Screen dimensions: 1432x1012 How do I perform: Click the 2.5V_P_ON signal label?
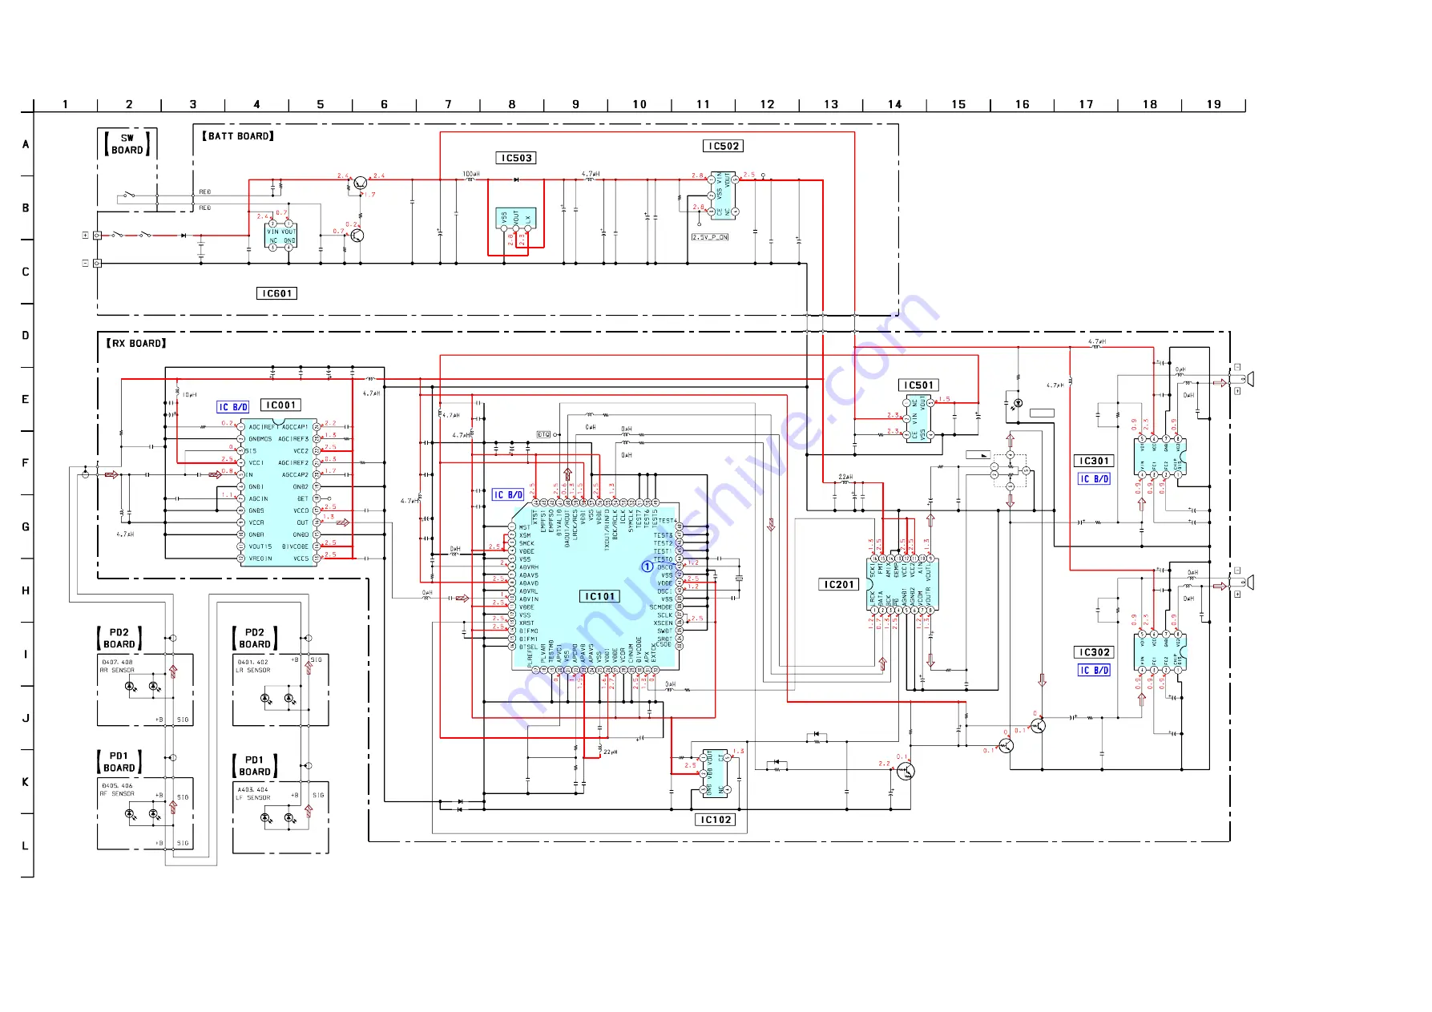point(710,237)
